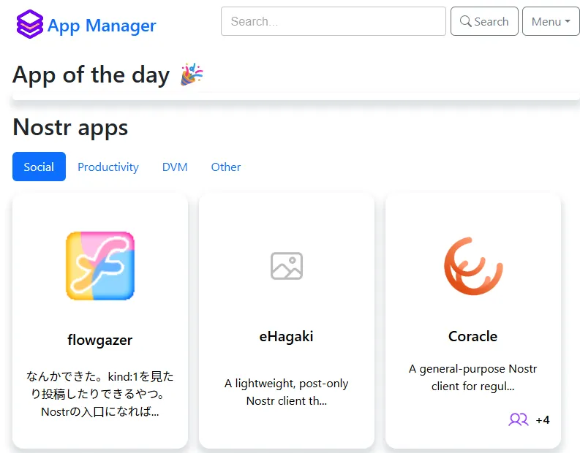This screenshot has width=580, height=453.
Task: Switch to the Productivity tab
Action: point(108,167)
